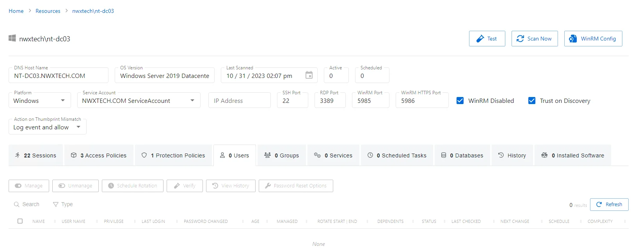This screenshot has height=249, width=638.
Task: Click the running figure Sessions icon
Action: [x=18, y=155]
